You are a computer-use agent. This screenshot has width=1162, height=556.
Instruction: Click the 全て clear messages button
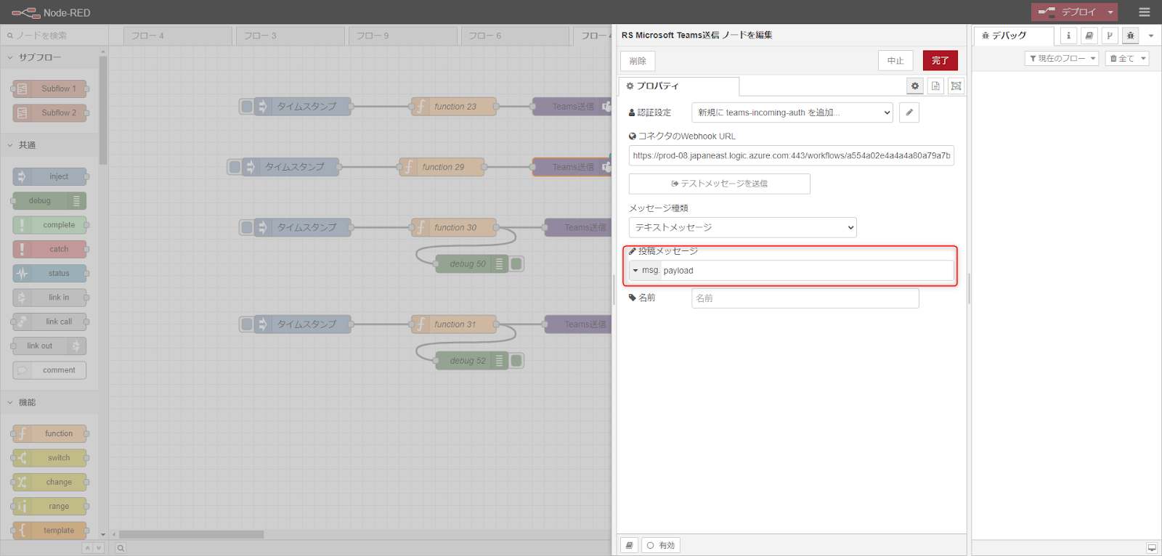click(x=1121, y=59)
